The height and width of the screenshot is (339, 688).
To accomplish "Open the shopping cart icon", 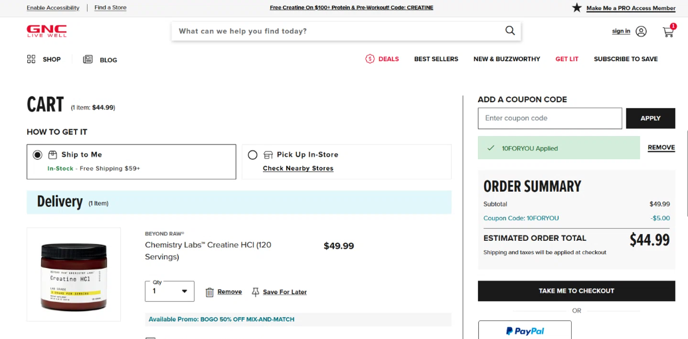I will tap(668, 32).
